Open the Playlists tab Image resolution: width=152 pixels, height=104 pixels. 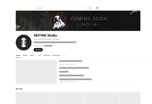point(47,55)
